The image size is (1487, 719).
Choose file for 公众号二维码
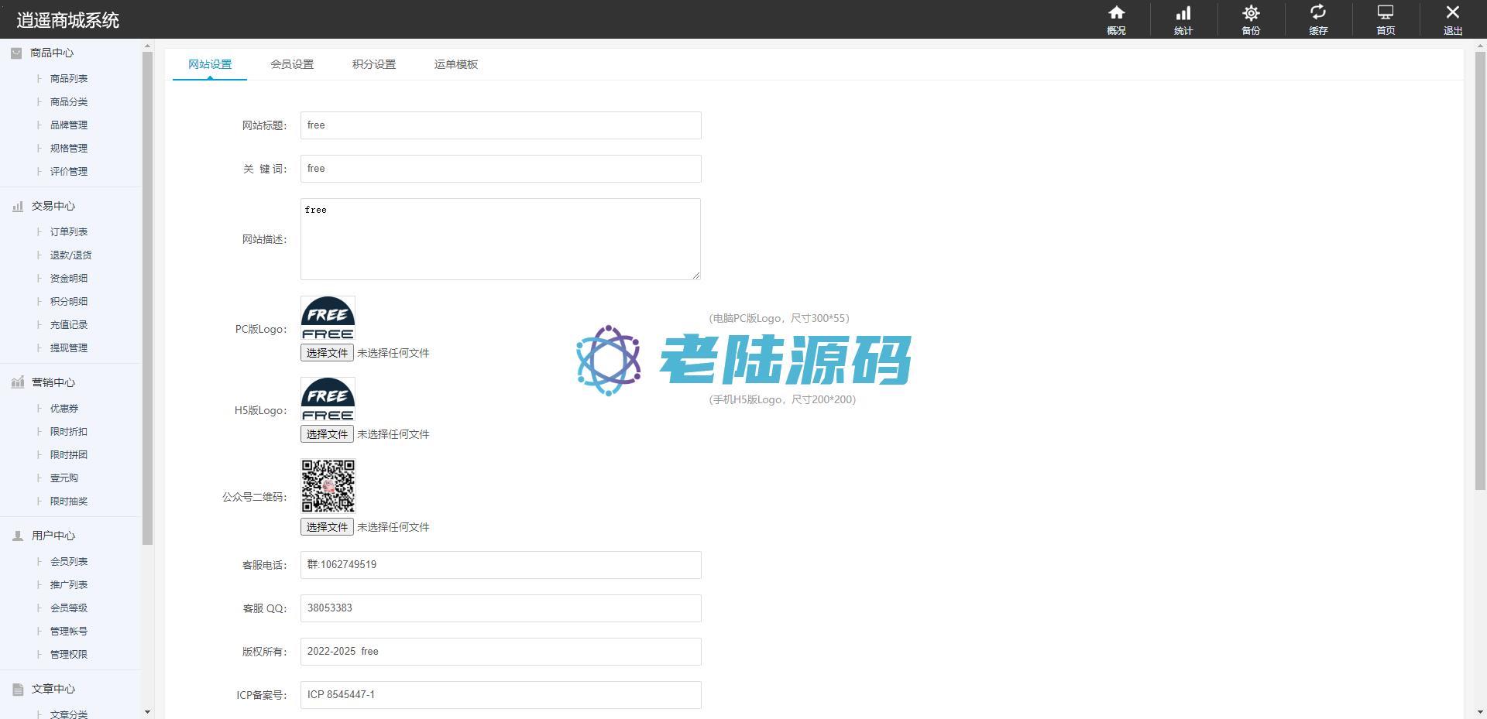click(327, 527)
